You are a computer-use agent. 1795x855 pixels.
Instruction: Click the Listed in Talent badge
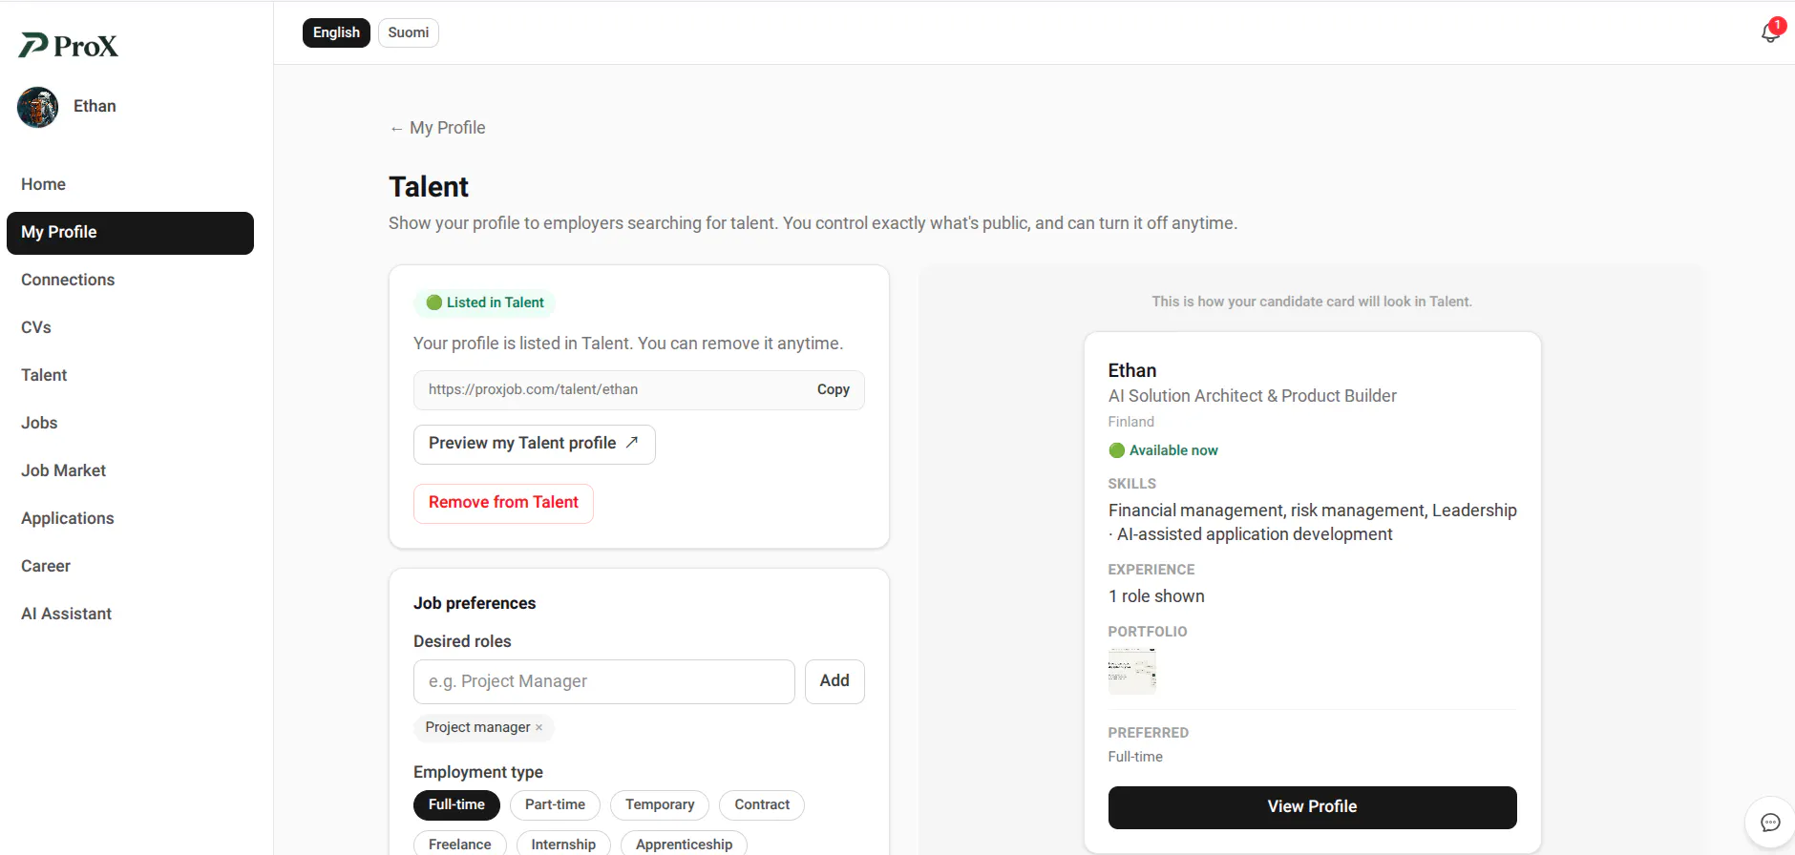pyautogui.click(x=484, y=302)
